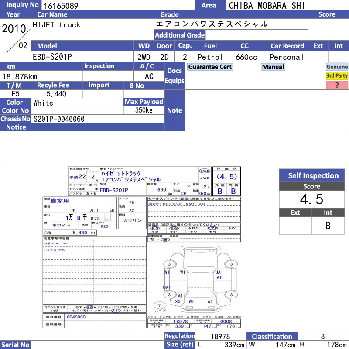Click the red question mark label

click(x=337, y=85)
